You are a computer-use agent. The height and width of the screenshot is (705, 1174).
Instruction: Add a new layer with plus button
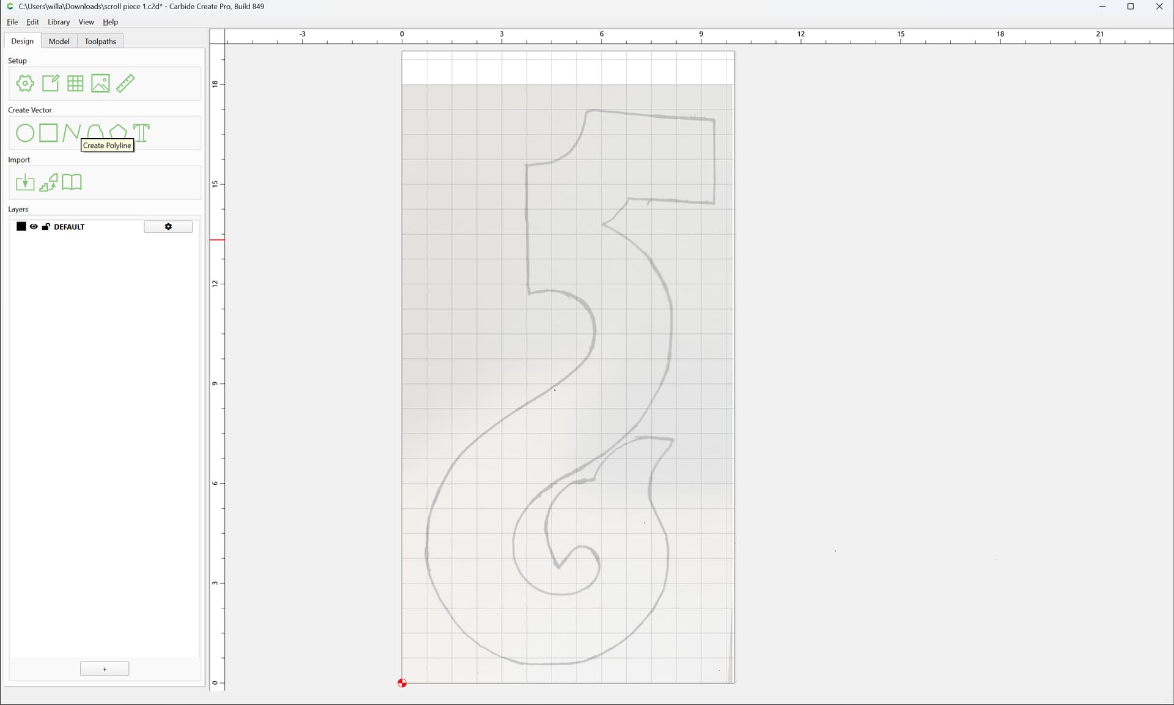[105, 669]
